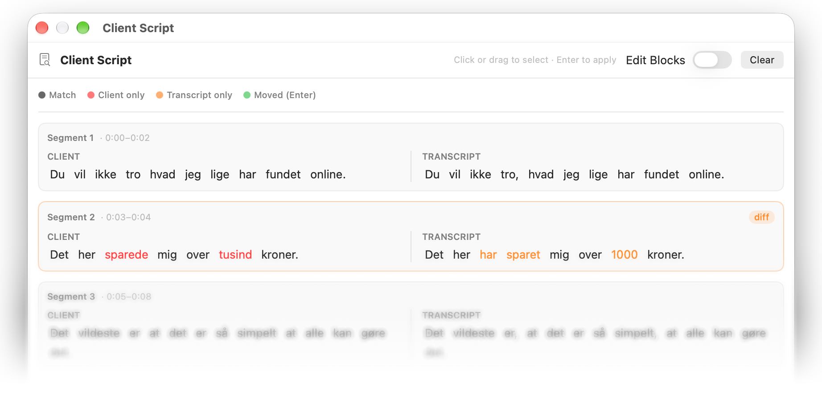Viewport: 822px width, 400px height.
Task: Click the Segment 2 timestamp 0:03–0:04
Action: tap(128, 217)
